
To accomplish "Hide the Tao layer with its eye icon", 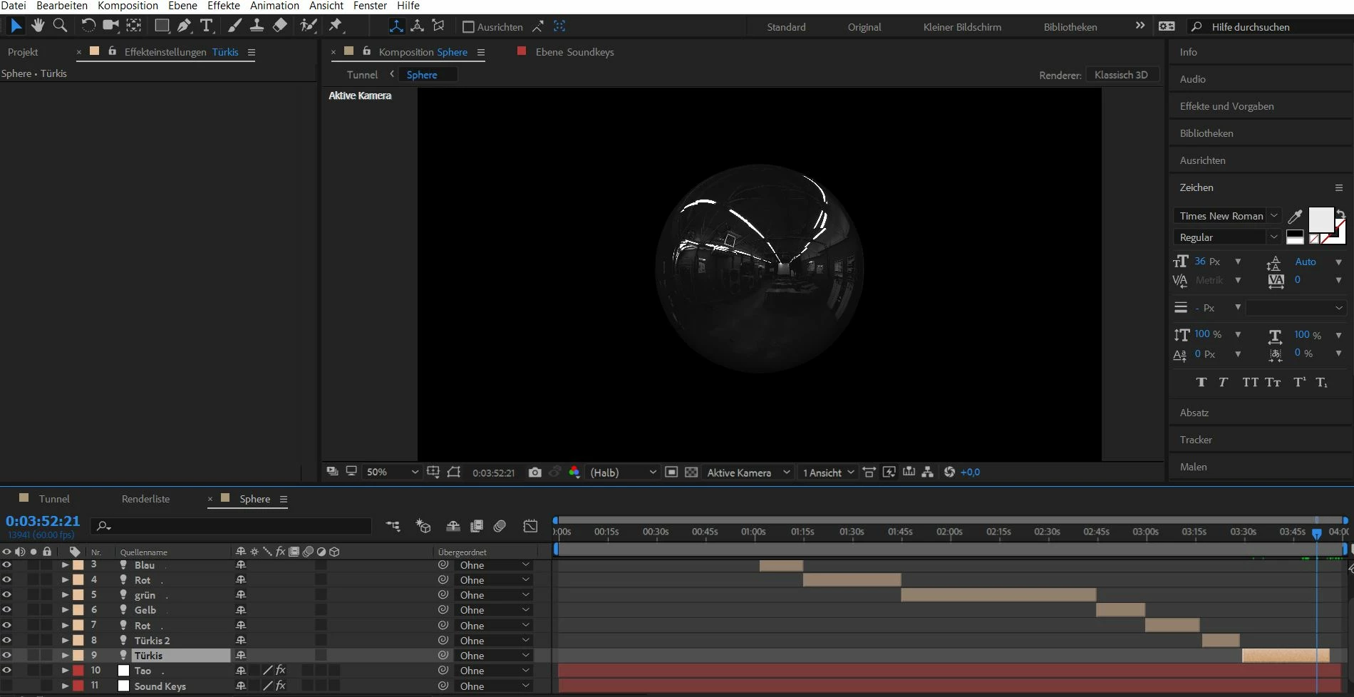I will coord(6,671).
